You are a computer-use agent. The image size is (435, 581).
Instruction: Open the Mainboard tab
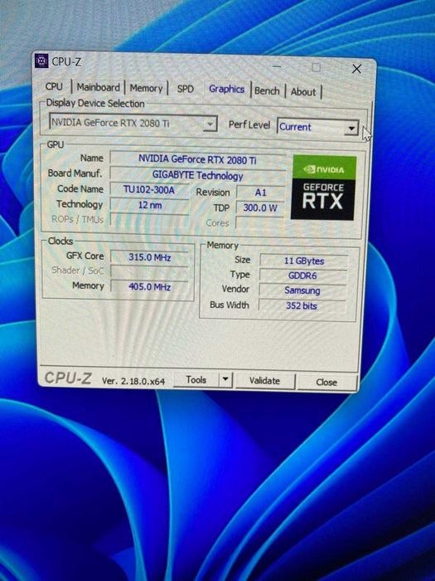[x=98, y=87]
